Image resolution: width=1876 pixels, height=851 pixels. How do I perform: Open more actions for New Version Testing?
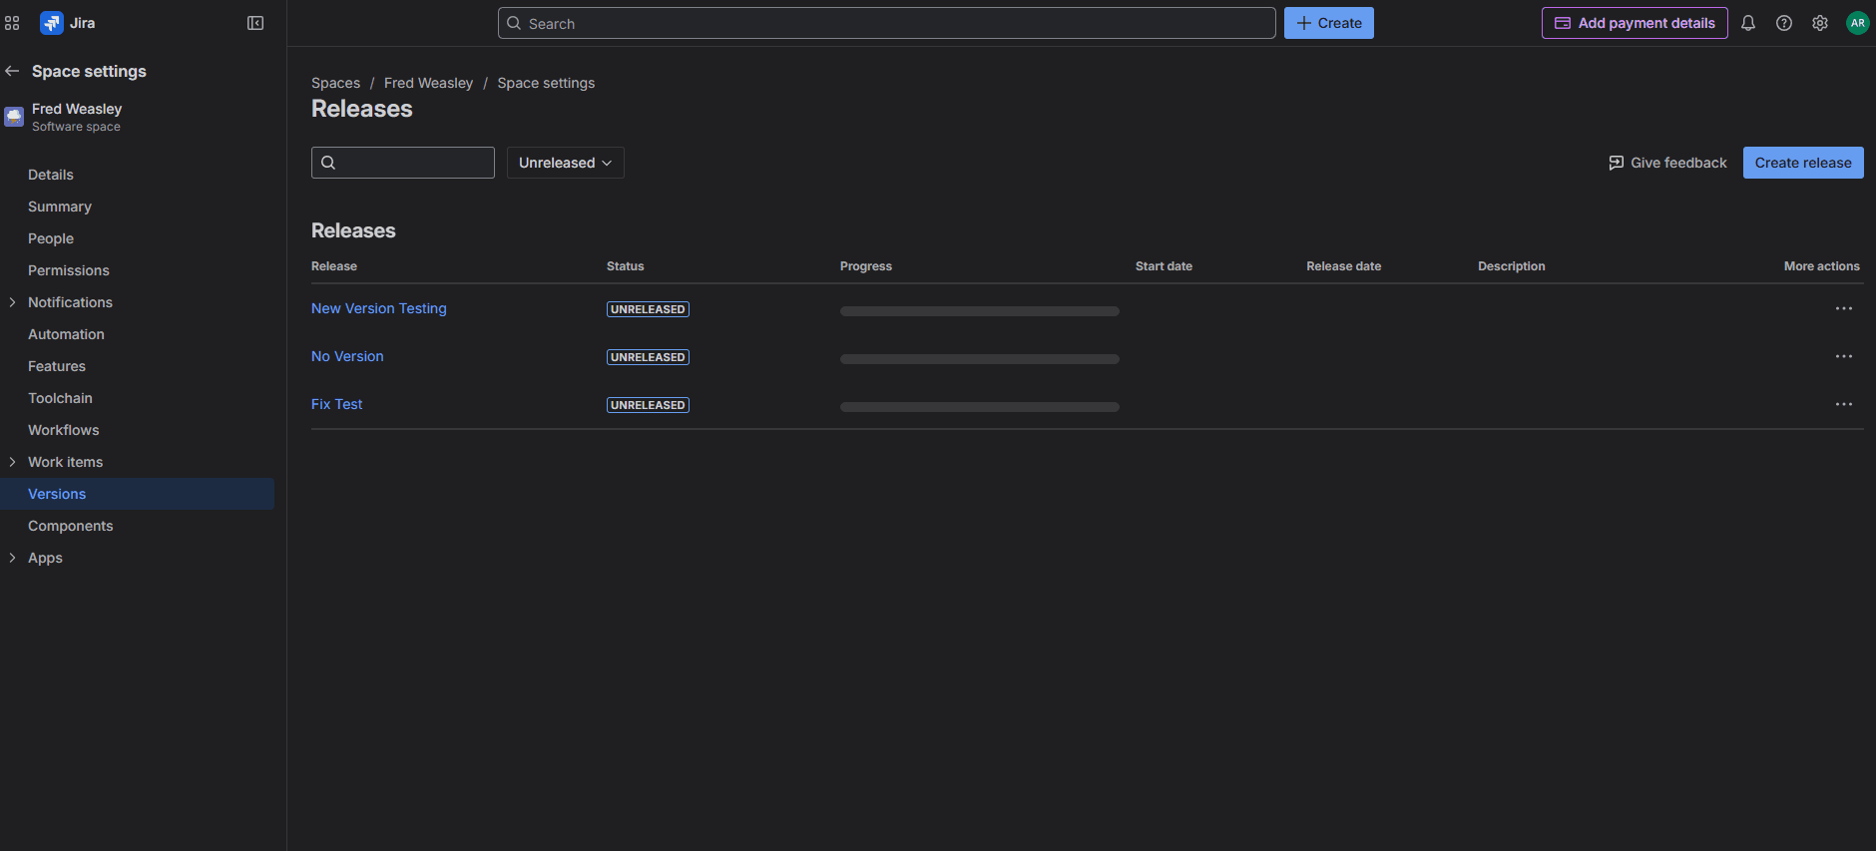(1843, 308)
